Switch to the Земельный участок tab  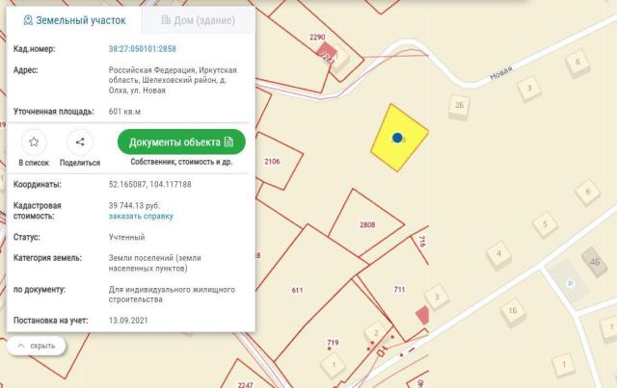[74, 20]
